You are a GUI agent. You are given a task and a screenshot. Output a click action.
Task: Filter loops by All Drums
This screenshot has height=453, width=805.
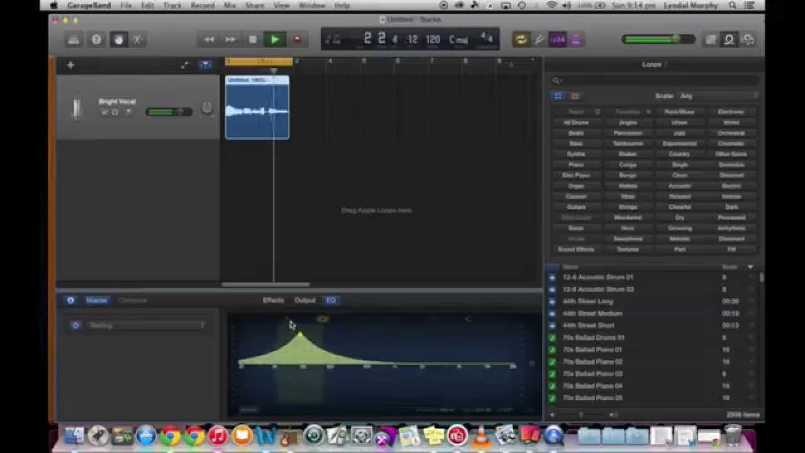pos(576,123)
